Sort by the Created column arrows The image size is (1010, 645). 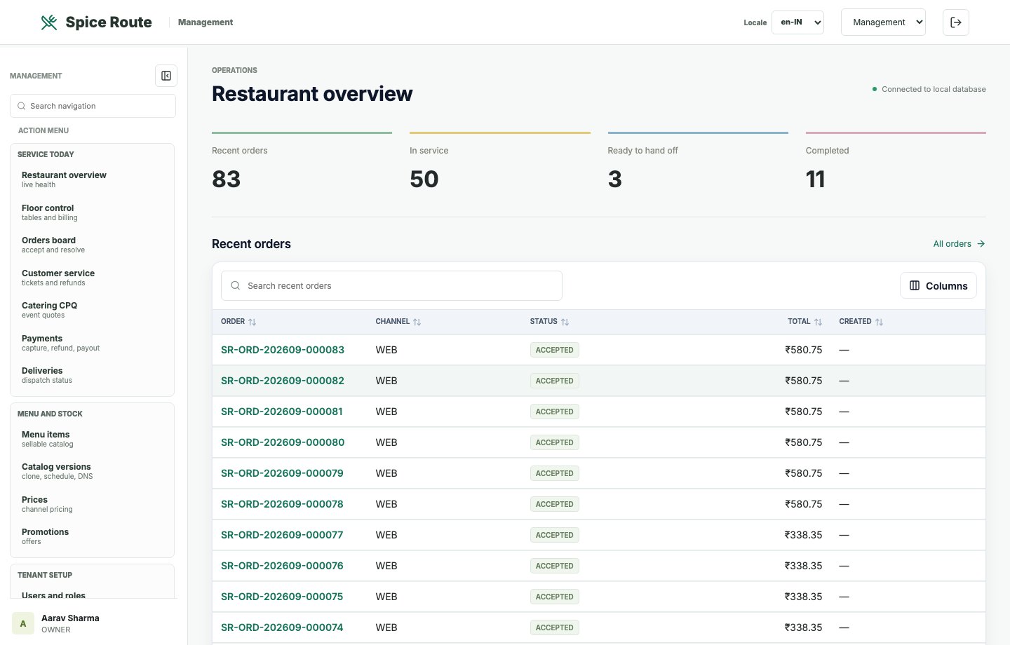coord(880,322)
